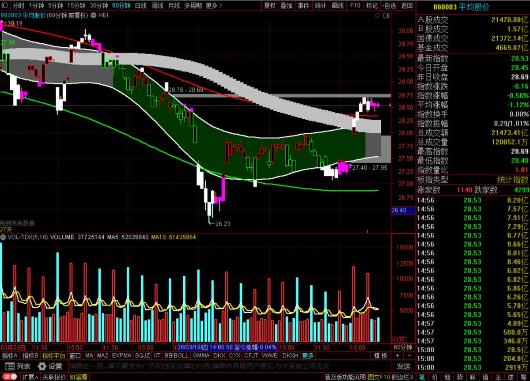Switch to 日线 daily chart
Viewport: 530px width, 381px height.
coord(140,6)
